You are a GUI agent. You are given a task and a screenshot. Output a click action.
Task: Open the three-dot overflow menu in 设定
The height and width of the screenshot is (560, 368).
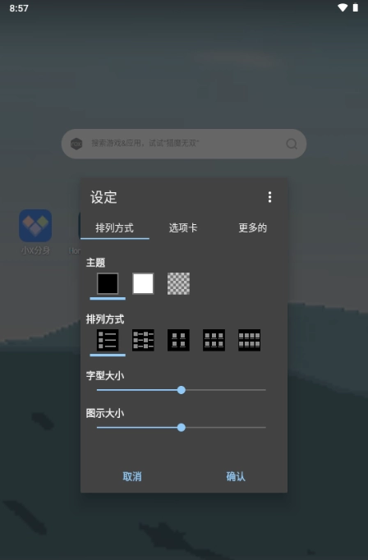coord(269,197)
